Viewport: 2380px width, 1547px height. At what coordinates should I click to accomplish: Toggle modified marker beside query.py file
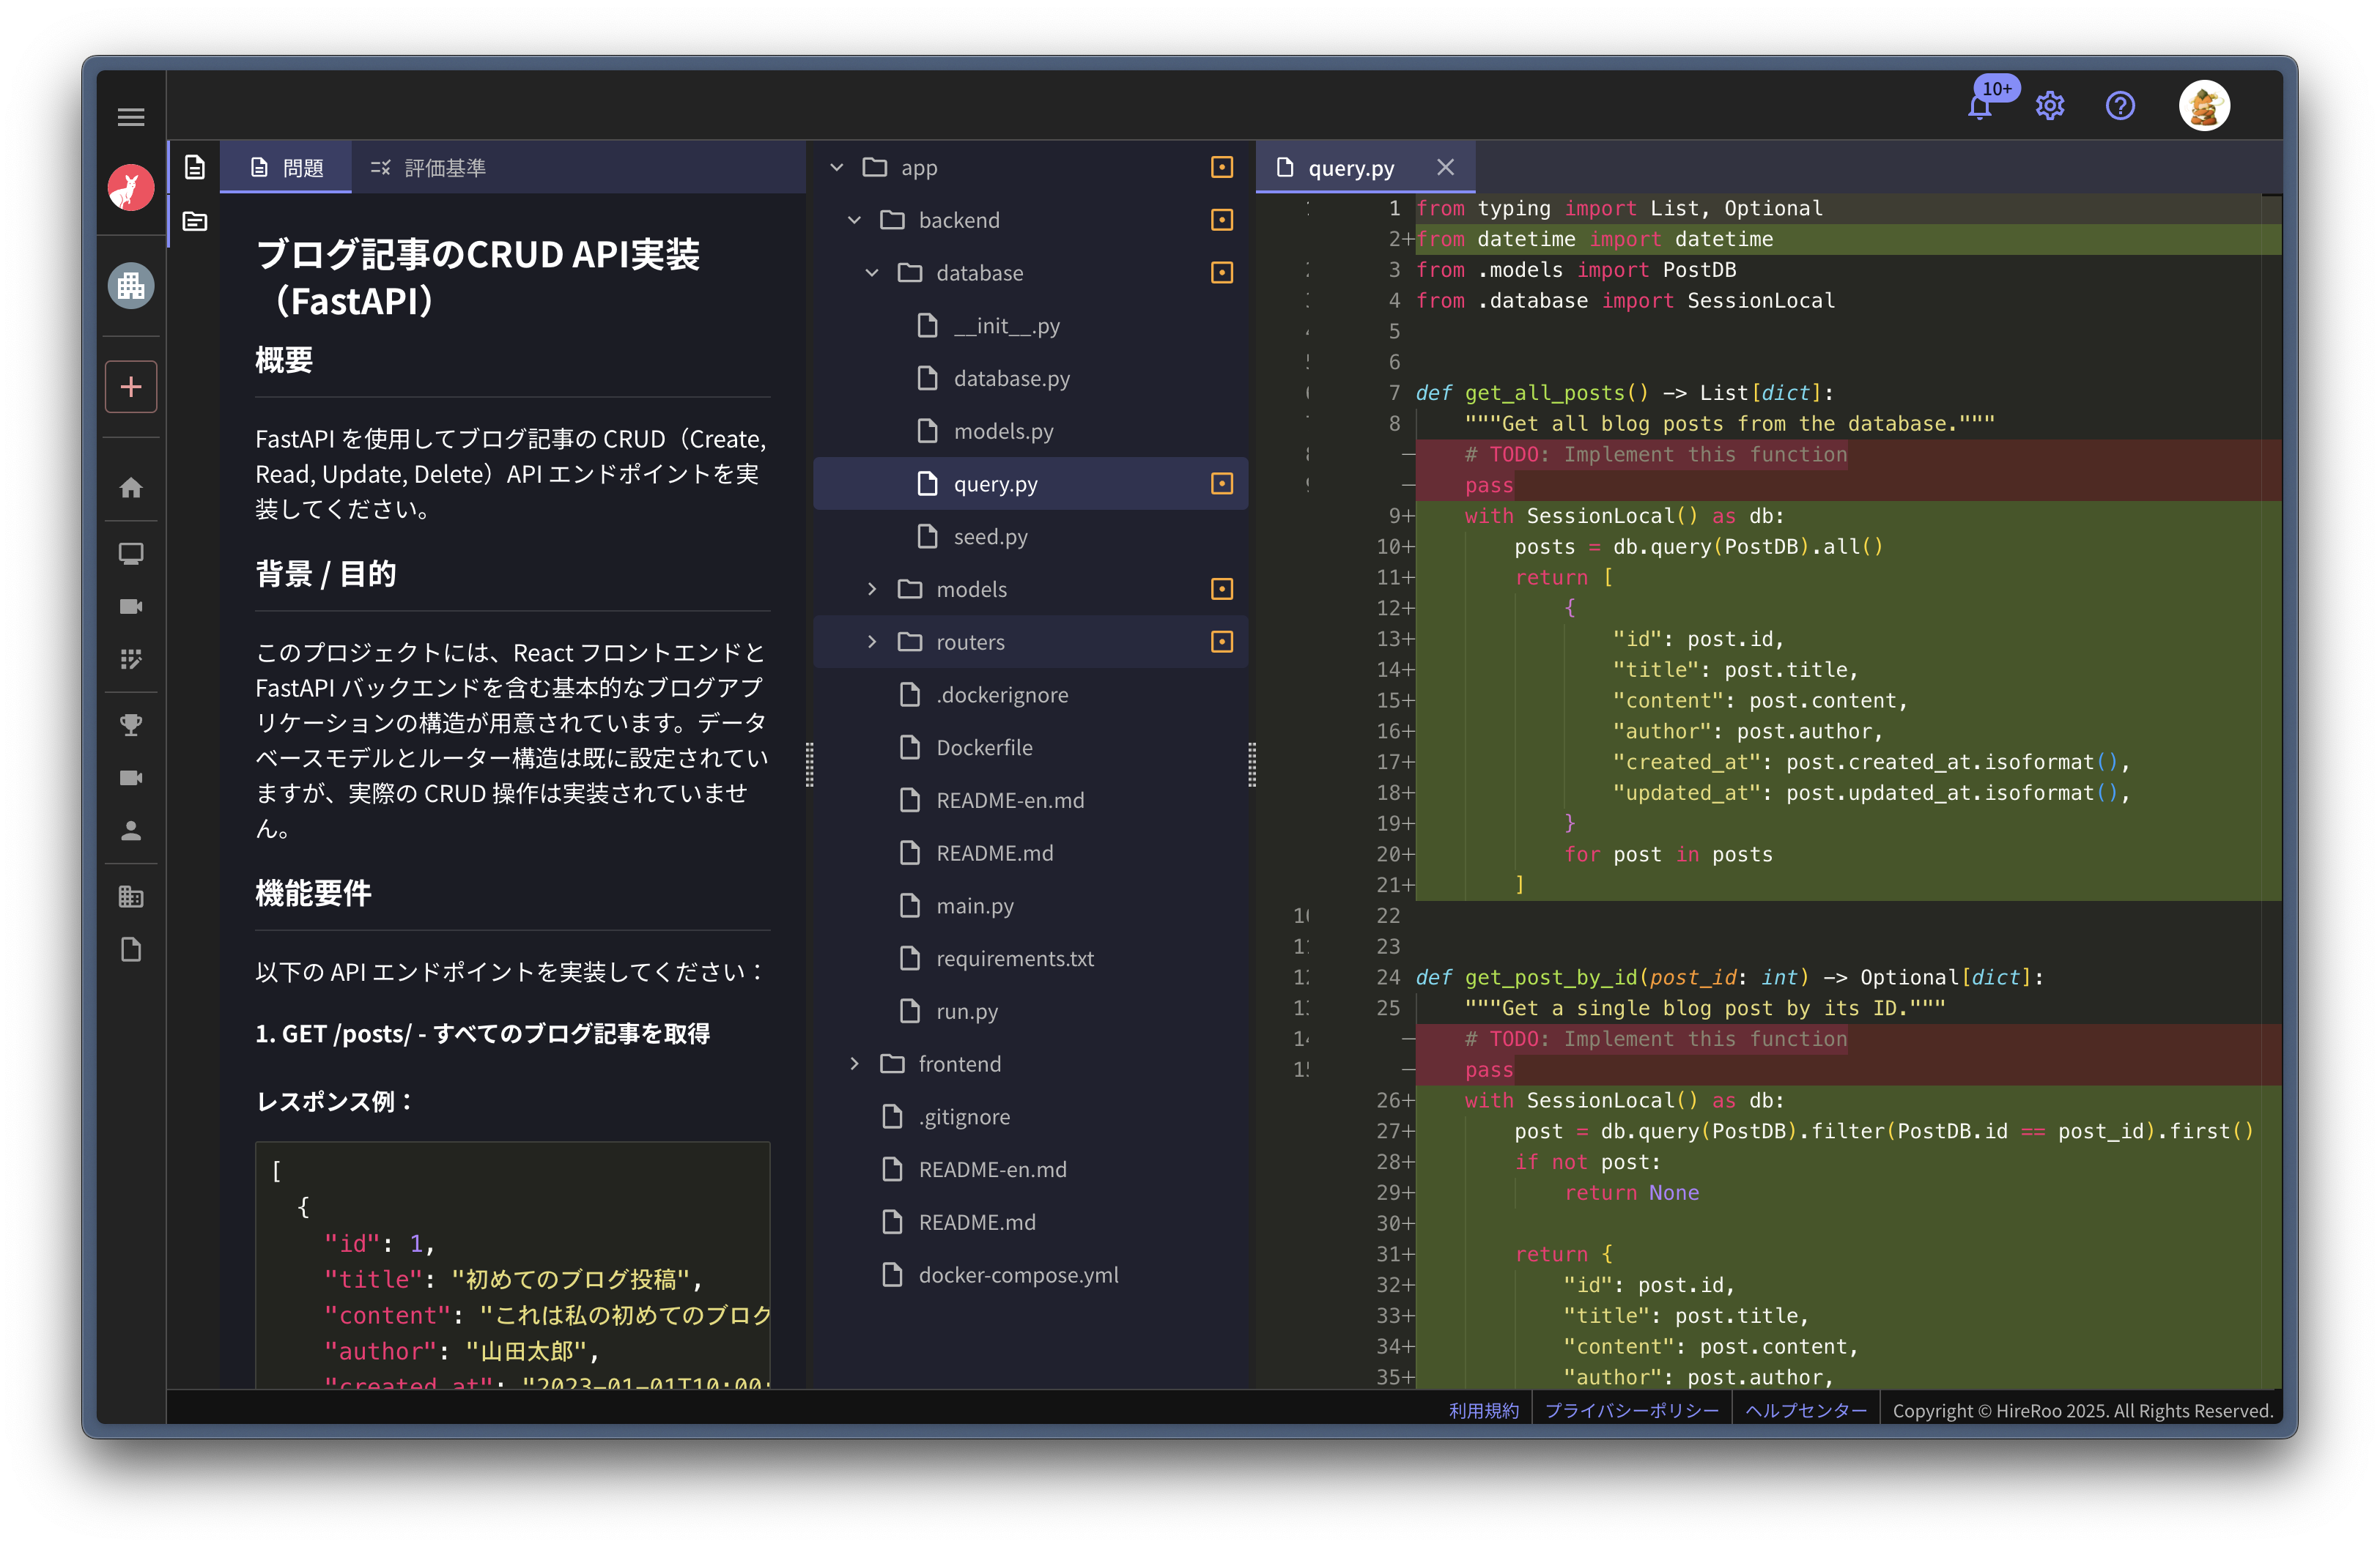point(1221,483)
